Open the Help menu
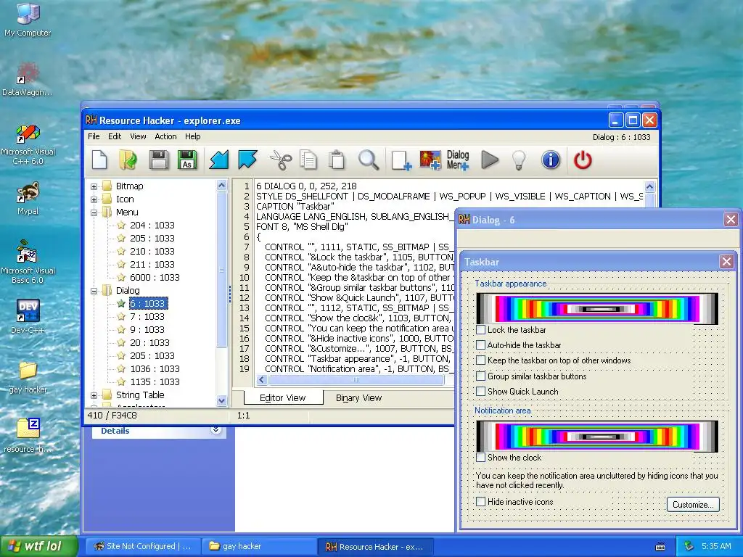The width and height of the screenshot is (743, 557). (x=193, y=136)
